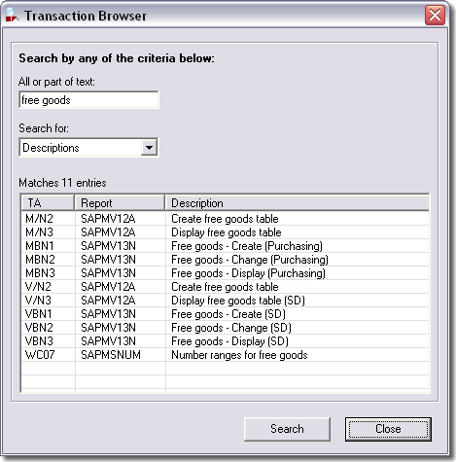Click the Search button
456x462 pixels.
pos(287,429)
